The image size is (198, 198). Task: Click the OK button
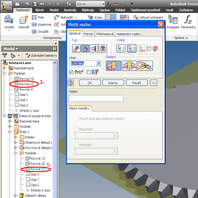click(x=90, y=83)
